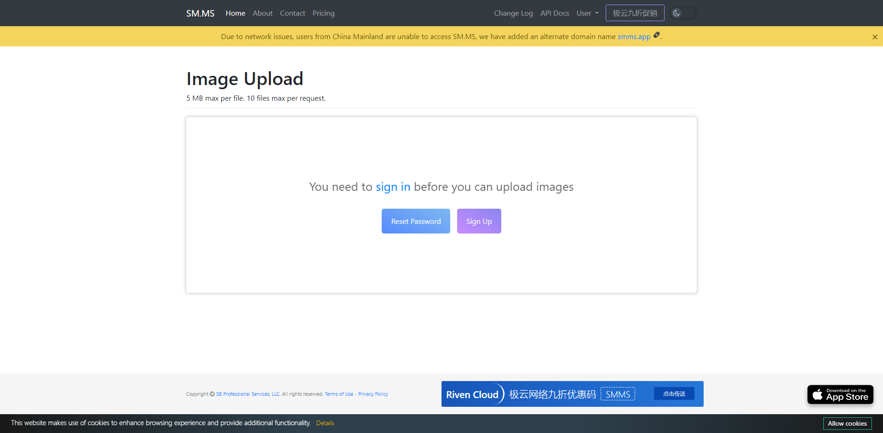
Task: Open Terms of Use
Action: point(339,394)
